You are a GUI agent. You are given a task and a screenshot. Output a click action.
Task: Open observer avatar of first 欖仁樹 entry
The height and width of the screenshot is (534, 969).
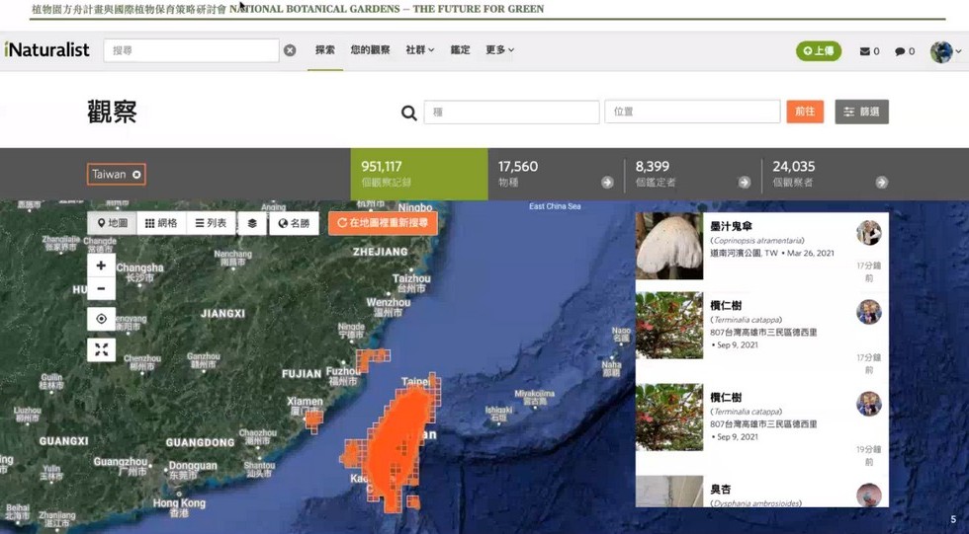(x=869, y=312)
